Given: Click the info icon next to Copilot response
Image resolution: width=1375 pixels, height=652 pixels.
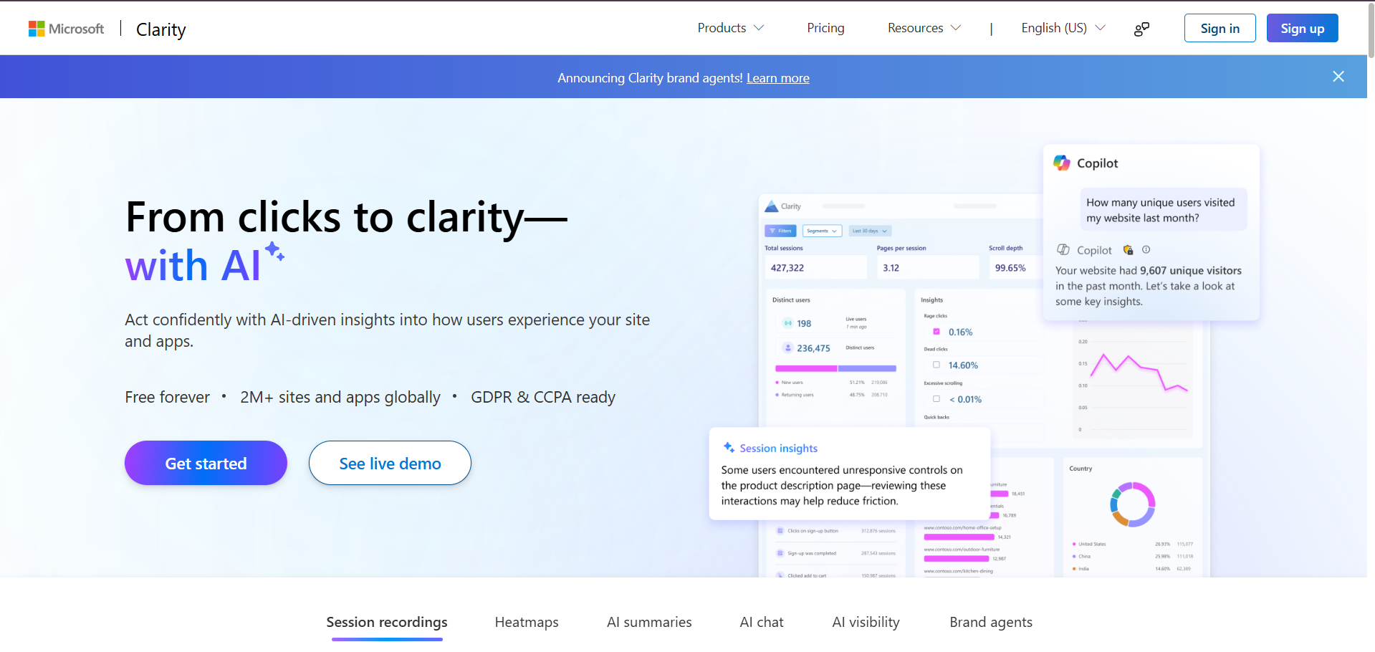Looking at the screenshot, I should 1146,250.
